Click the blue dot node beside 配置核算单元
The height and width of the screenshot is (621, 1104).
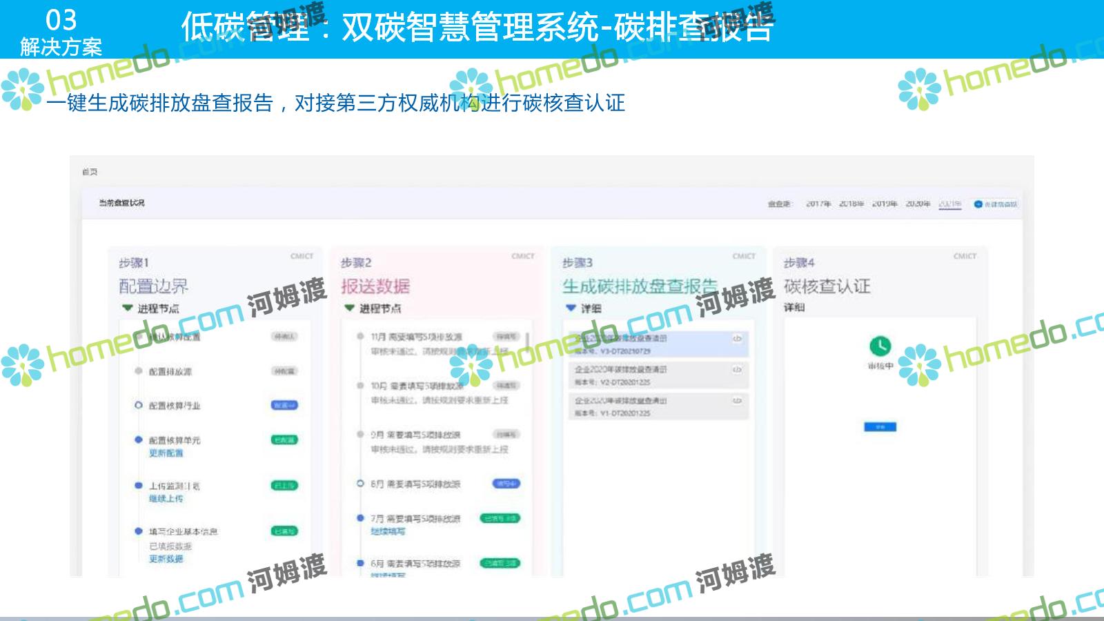pos(138,440)
